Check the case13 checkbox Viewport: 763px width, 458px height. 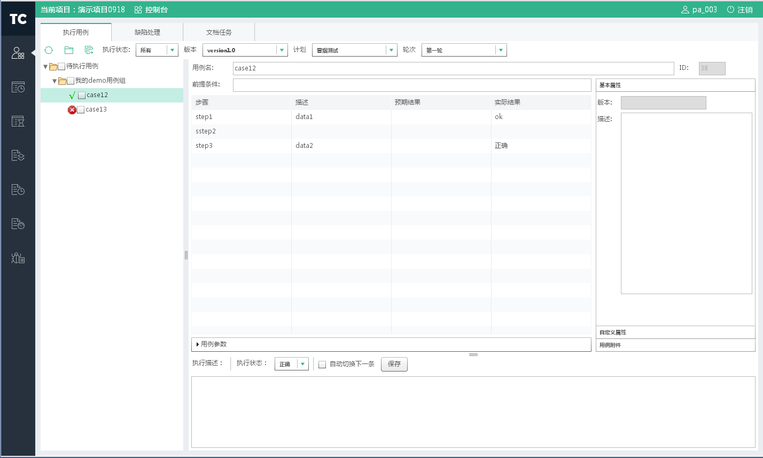81,110
